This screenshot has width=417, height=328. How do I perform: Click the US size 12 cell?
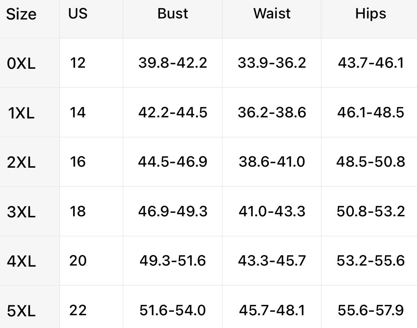click(x=78, y=63)
